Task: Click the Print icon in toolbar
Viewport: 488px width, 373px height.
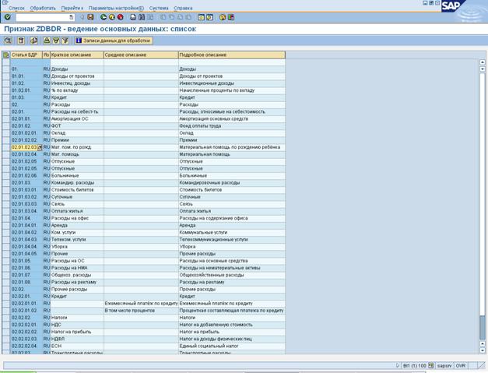Action: [132, 16]
